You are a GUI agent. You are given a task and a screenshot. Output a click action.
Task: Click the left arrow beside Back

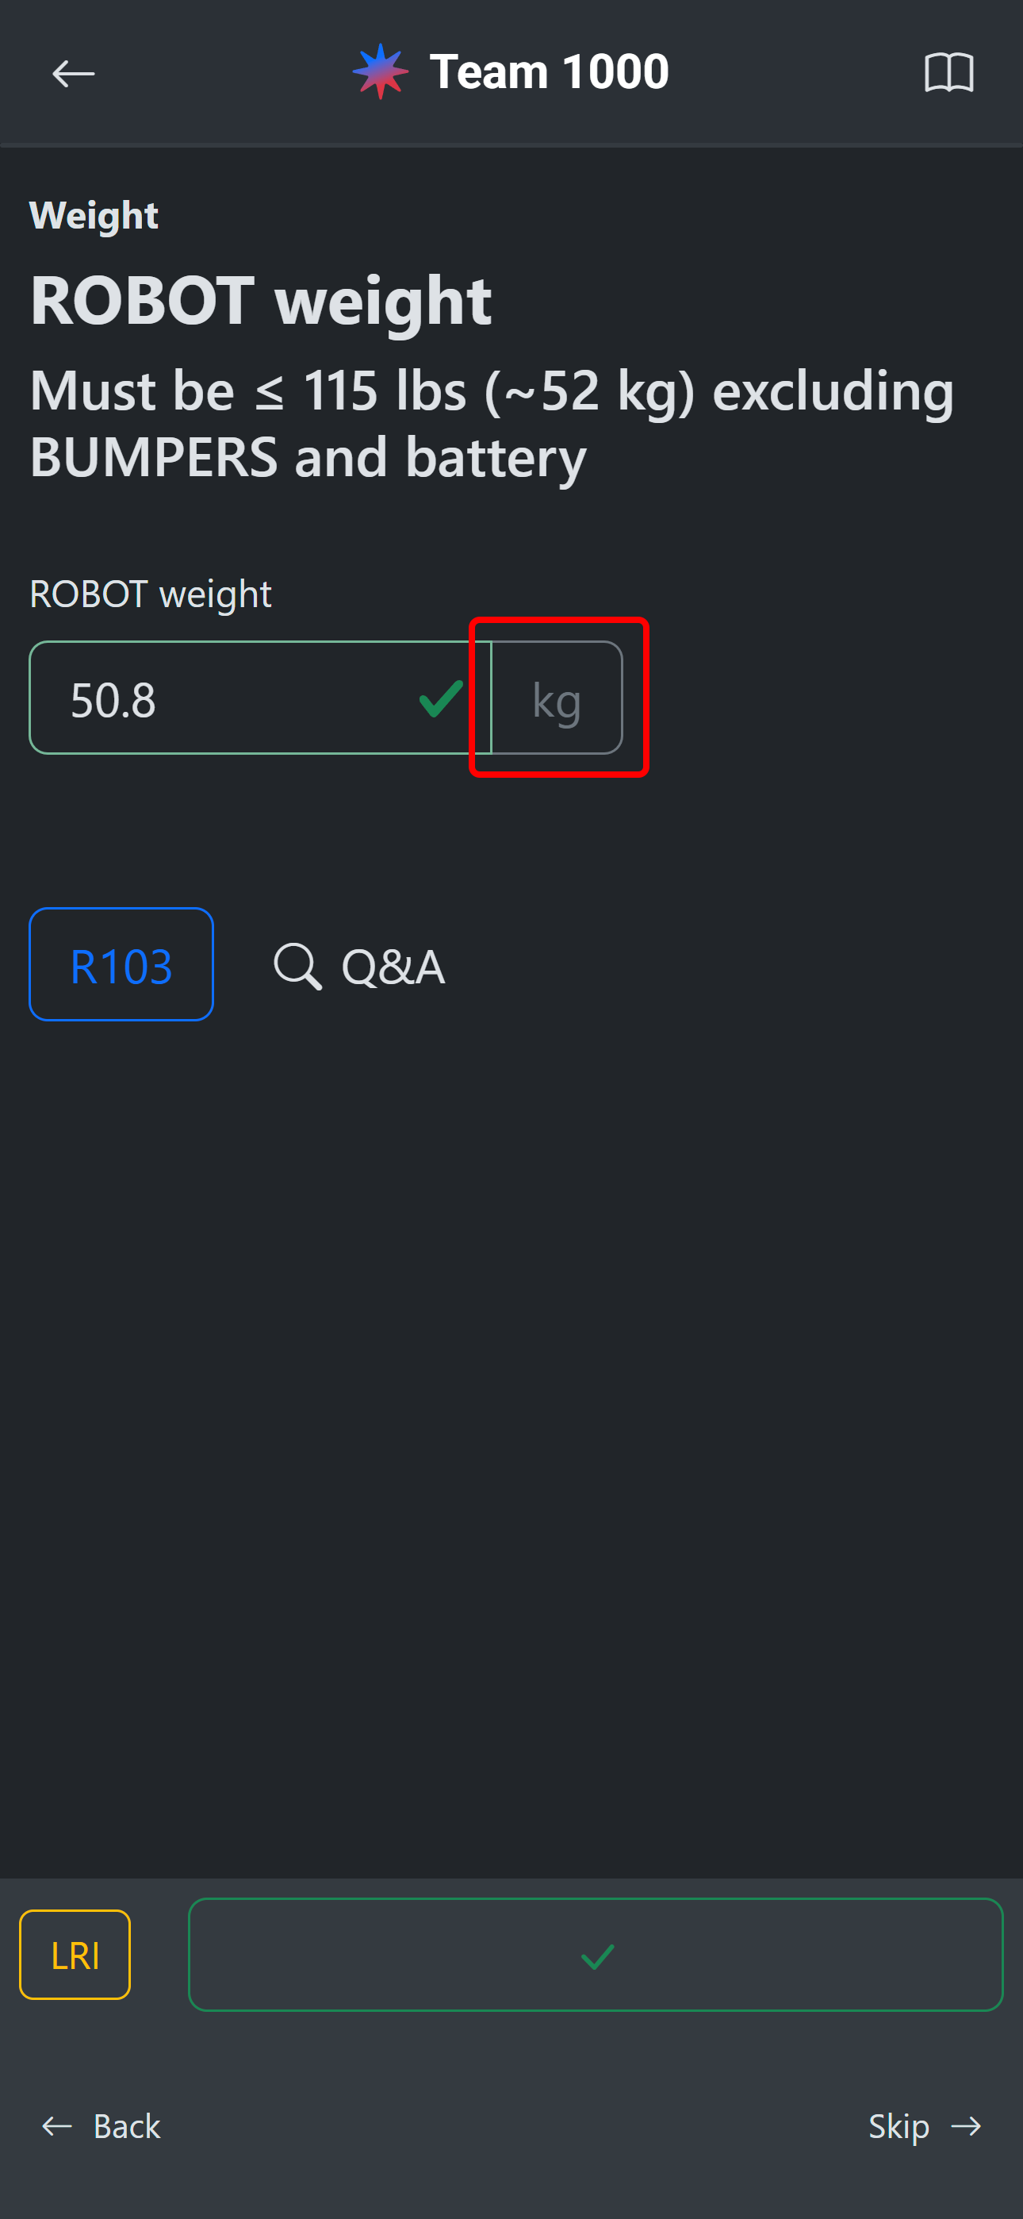[58, 2126]
